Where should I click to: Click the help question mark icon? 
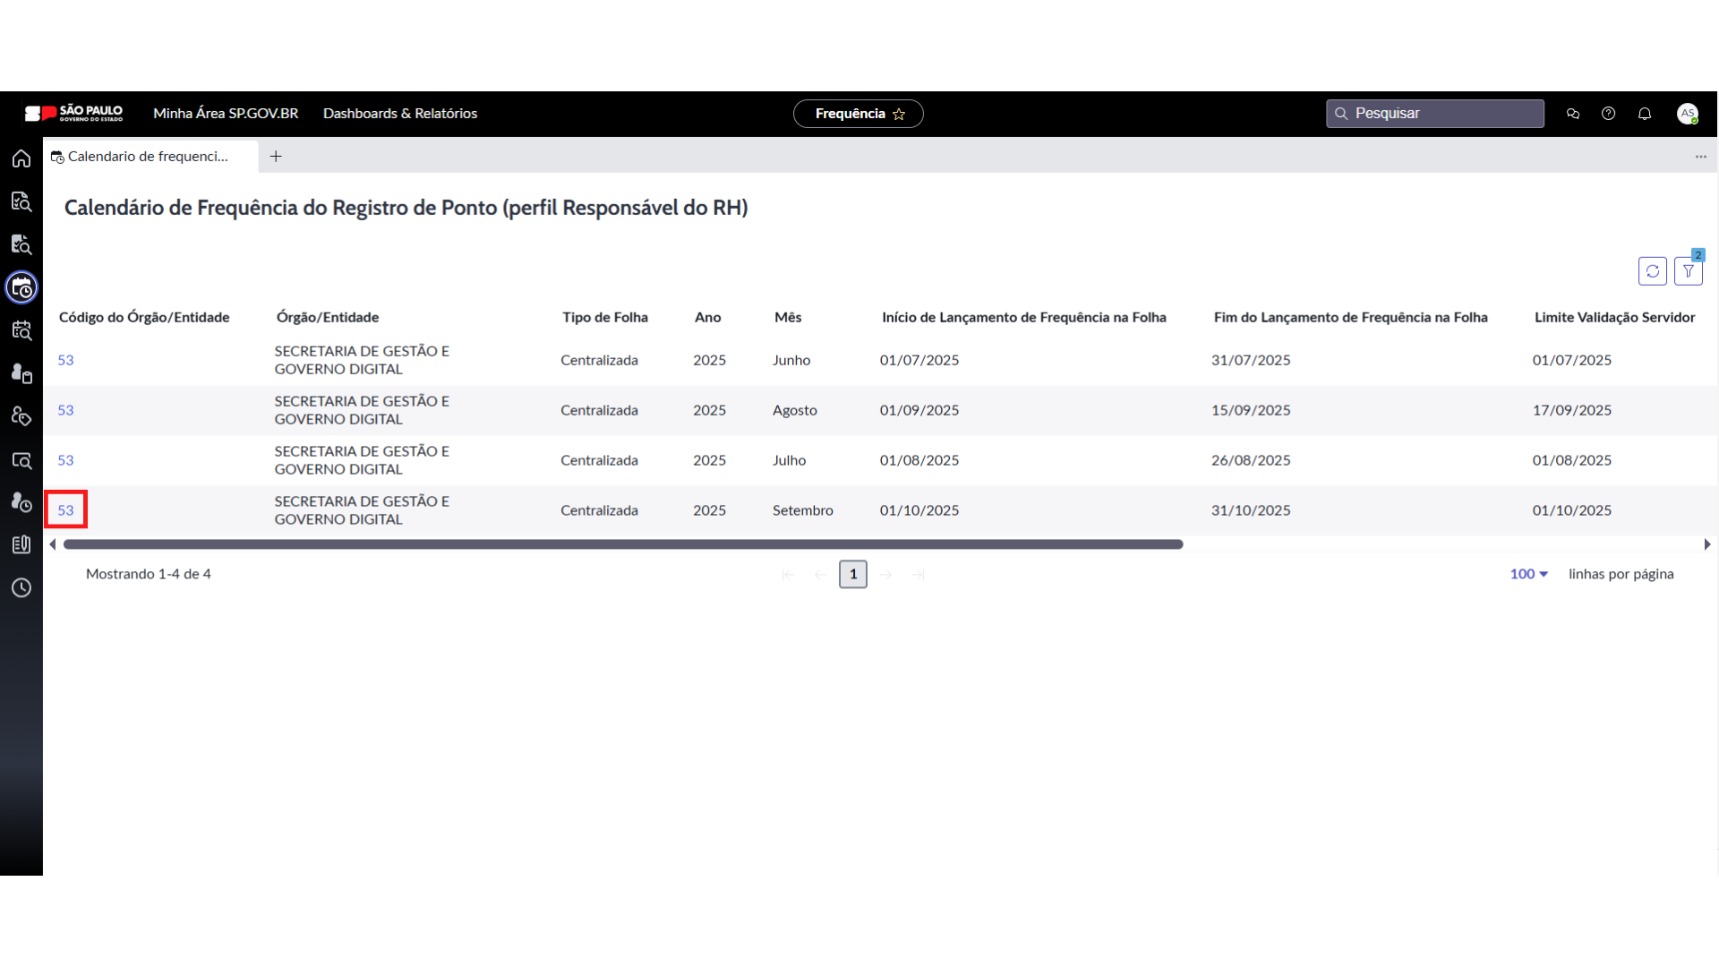pos(1608,114)
